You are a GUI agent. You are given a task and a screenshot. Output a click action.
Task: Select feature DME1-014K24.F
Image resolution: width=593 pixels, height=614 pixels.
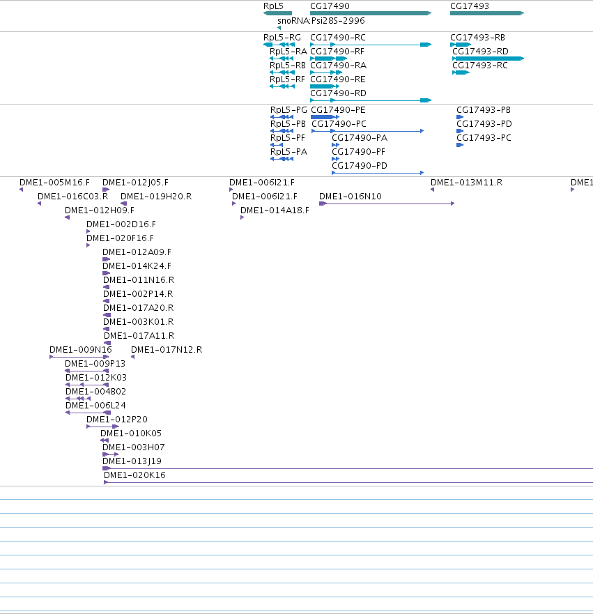tap(137, 266)
